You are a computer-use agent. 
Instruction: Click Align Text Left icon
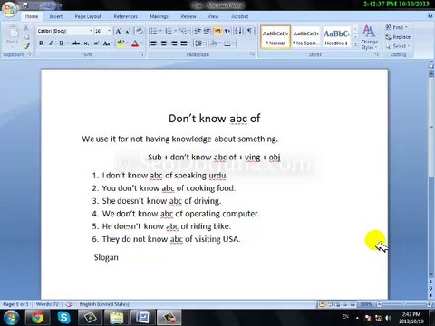(x=153, y=43)
